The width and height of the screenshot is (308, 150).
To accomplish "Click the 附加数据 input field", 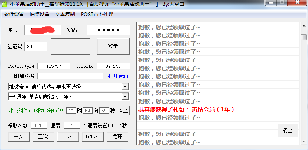I will click(x=70, y=76).
